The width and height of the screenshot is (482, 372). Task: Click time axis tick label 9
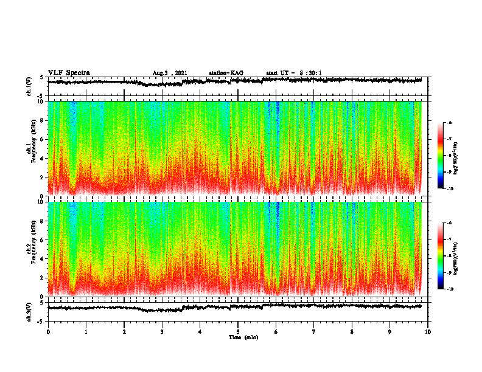(x=389, y=332)
